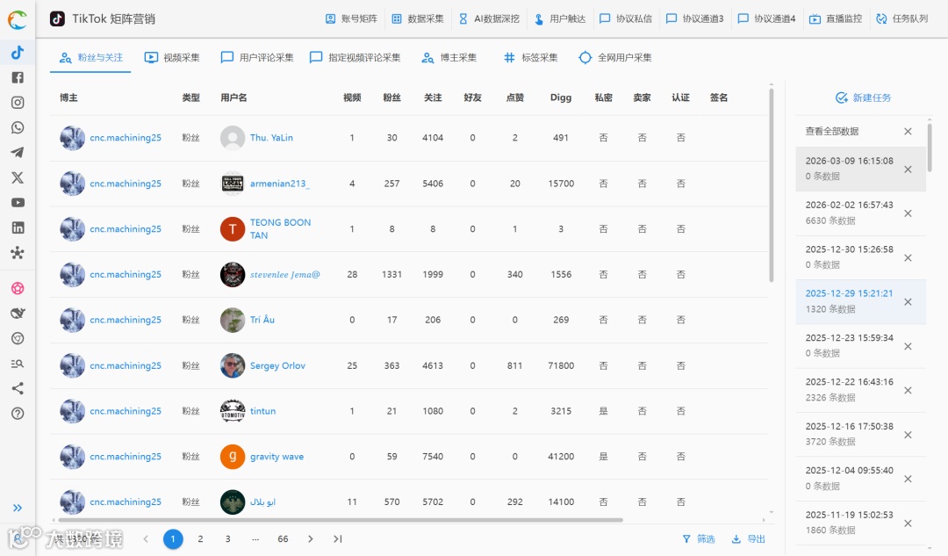The height and width of the screenshot is (556, 948).
Task: Click the 导出 export button
Action: click(x=749, y=538)
